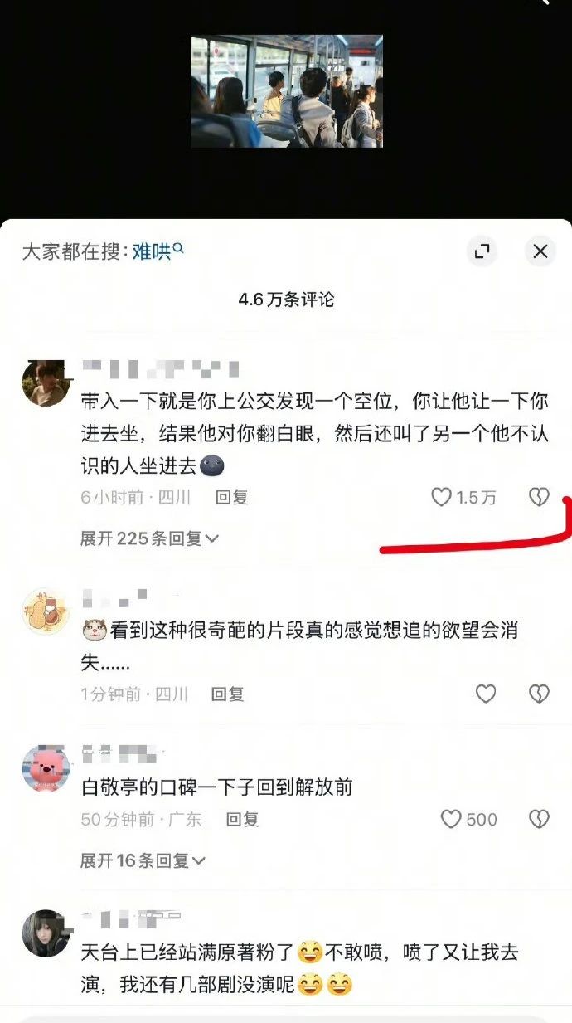Dislike the comment about 奇葩的片段

tap(539, 694)
